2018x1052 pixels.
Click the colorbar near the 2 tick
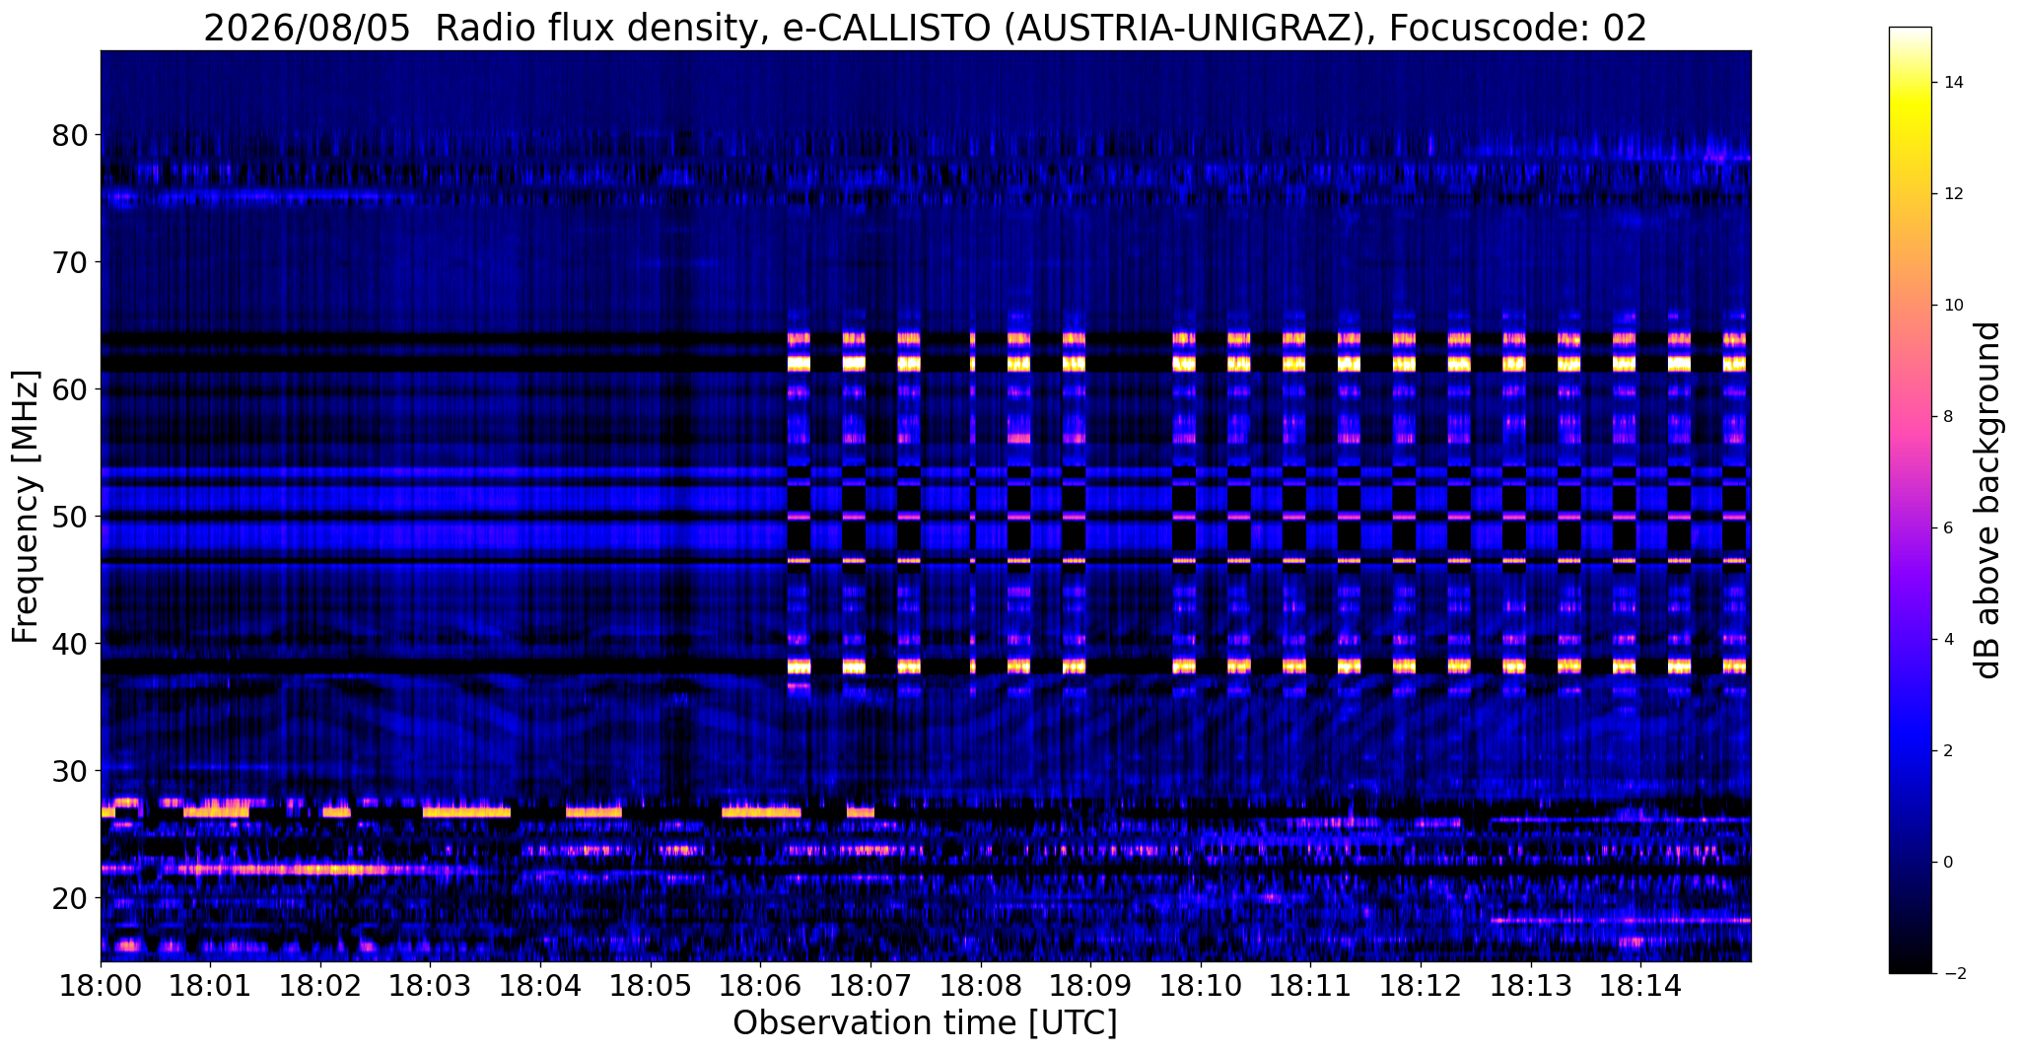(x=1910, y=751)
